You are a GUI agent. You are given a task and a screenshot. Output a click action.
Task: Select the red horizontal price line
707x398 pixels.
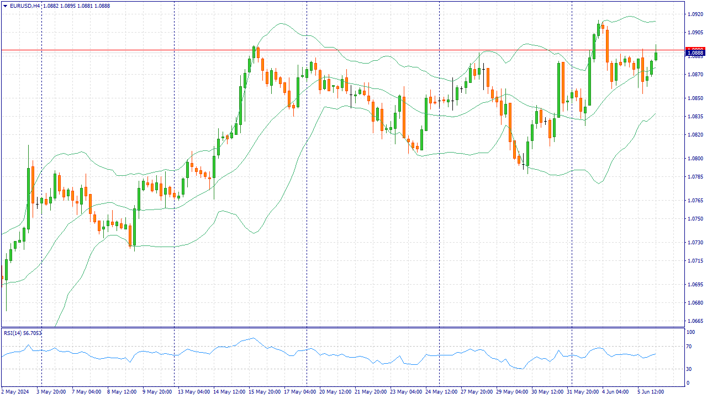pos(331,50)
